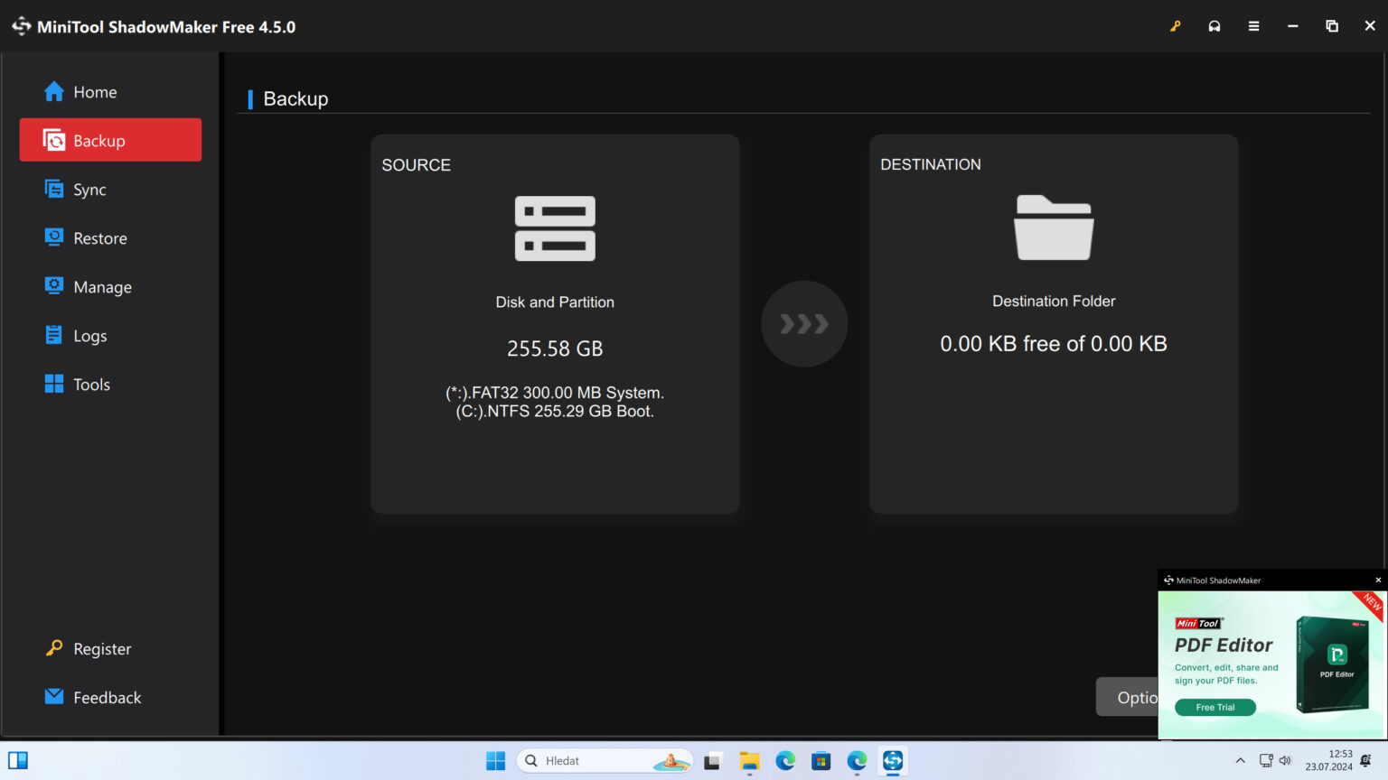Viewport: 1388px width, 780px height.
Task: Open File Explorer from the taskbar
Action: [749, 761]
